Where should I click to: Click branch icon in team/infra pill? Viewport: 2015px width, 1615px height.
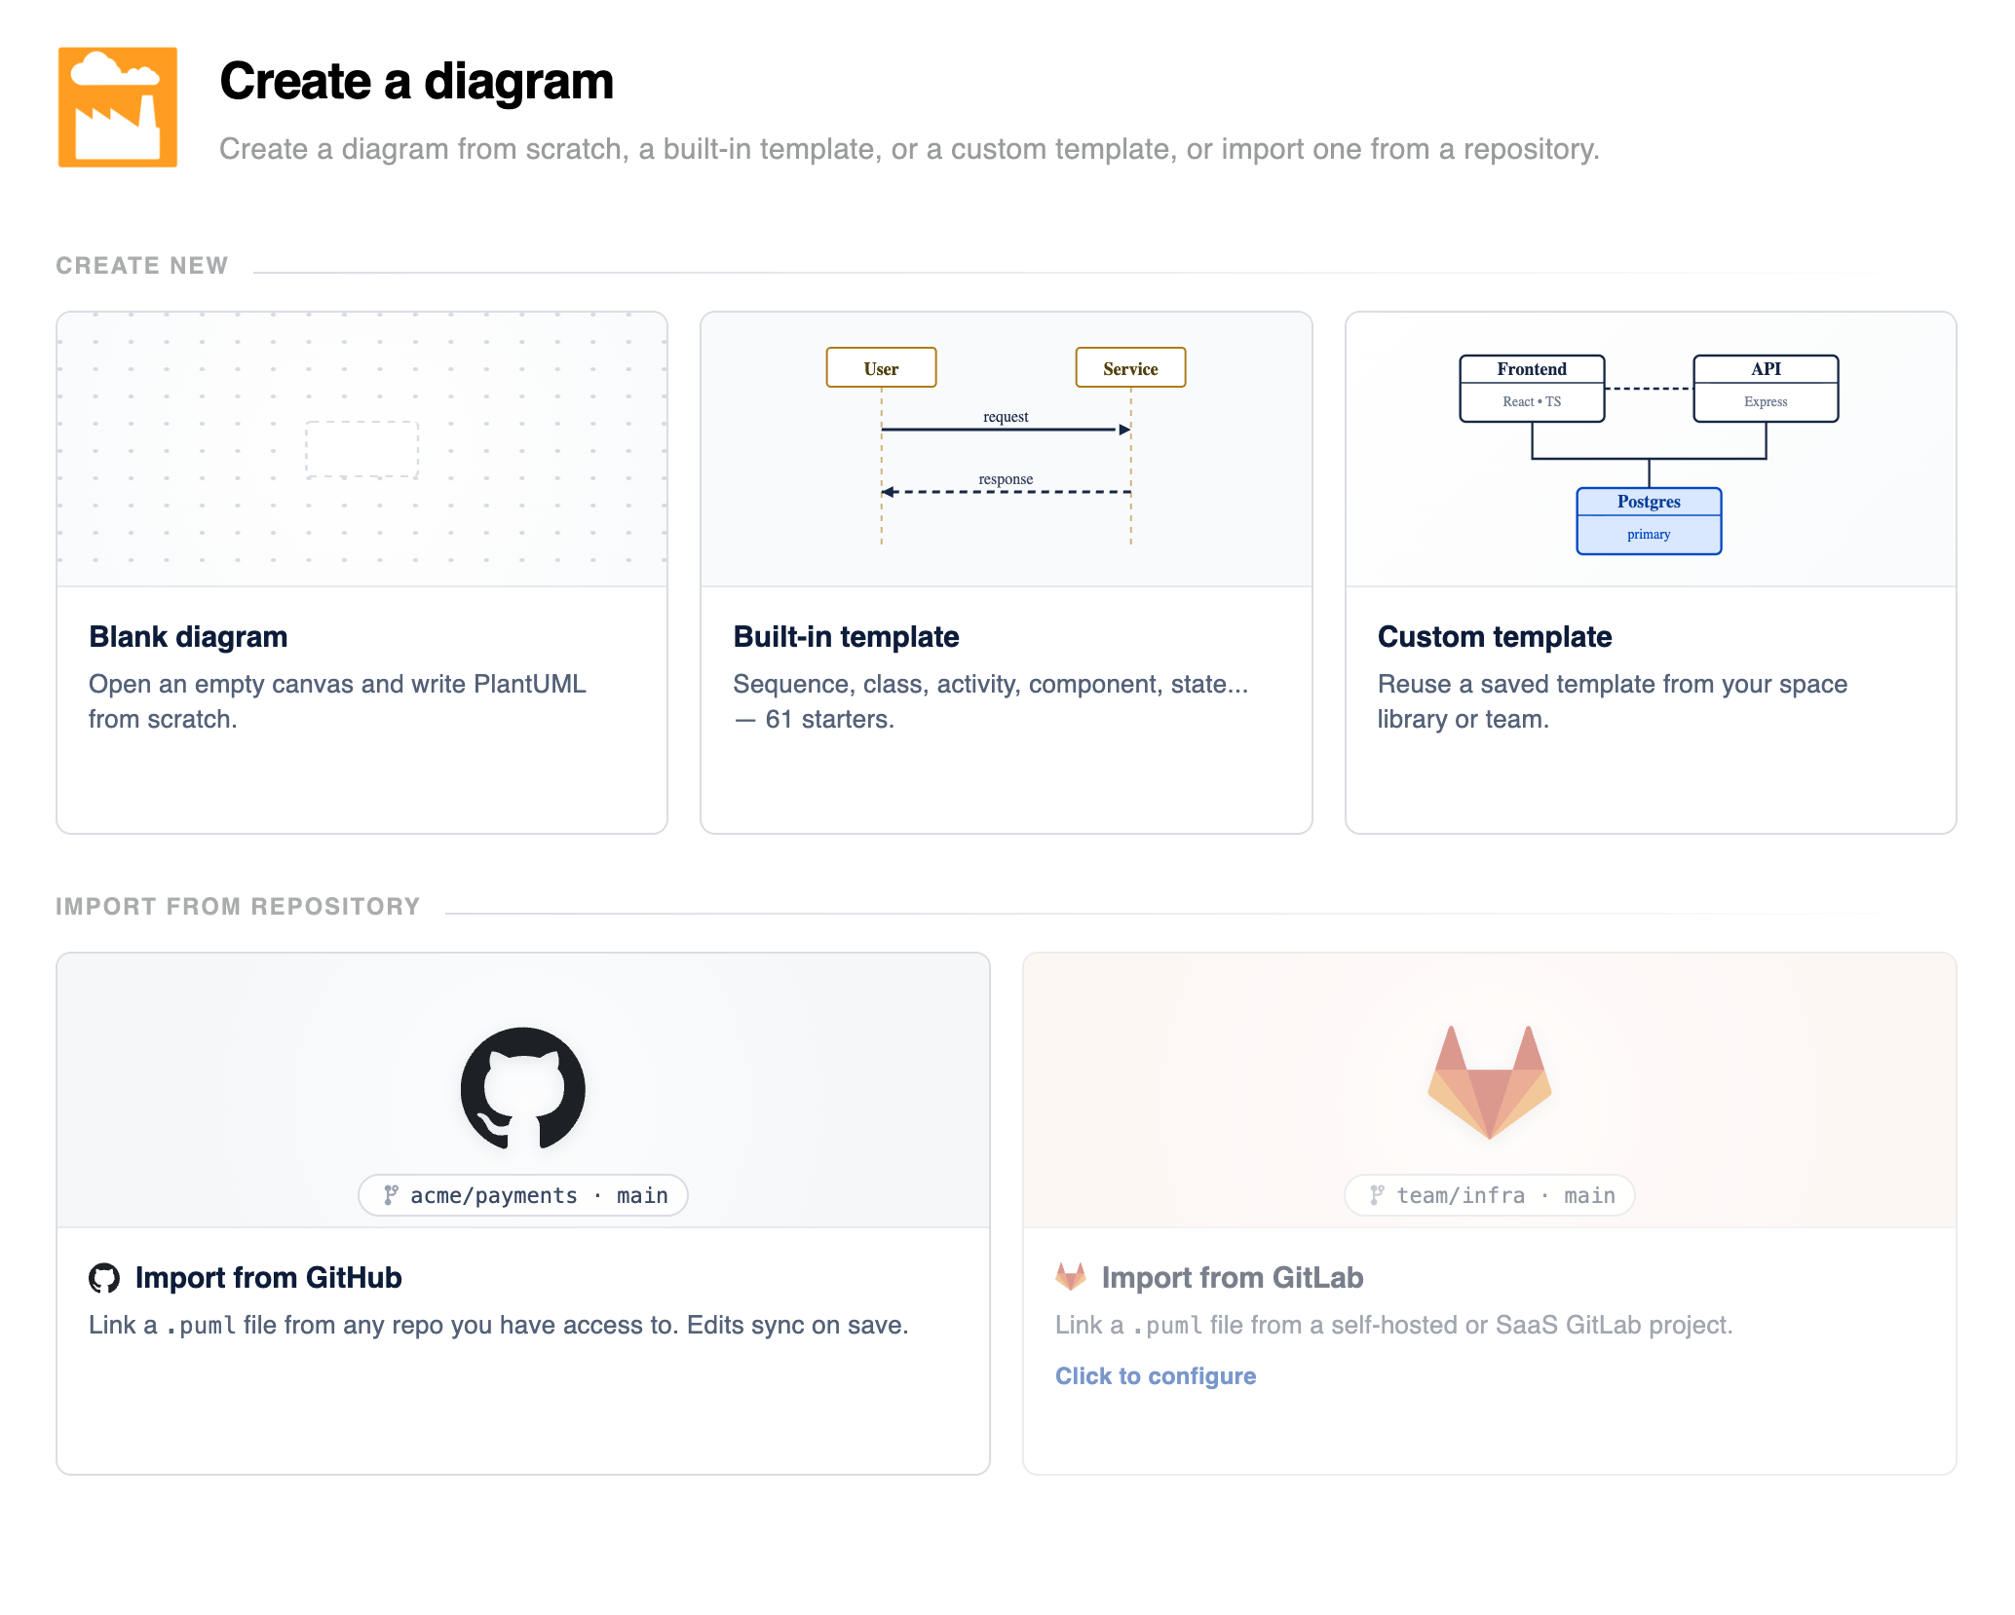click(x=1377, y=1195)
